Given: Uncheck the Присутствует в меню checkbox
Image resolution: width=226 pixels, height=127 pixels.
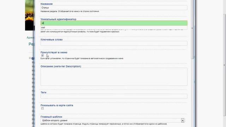Looking at the screenshot, I should click(x=42, y=55).
